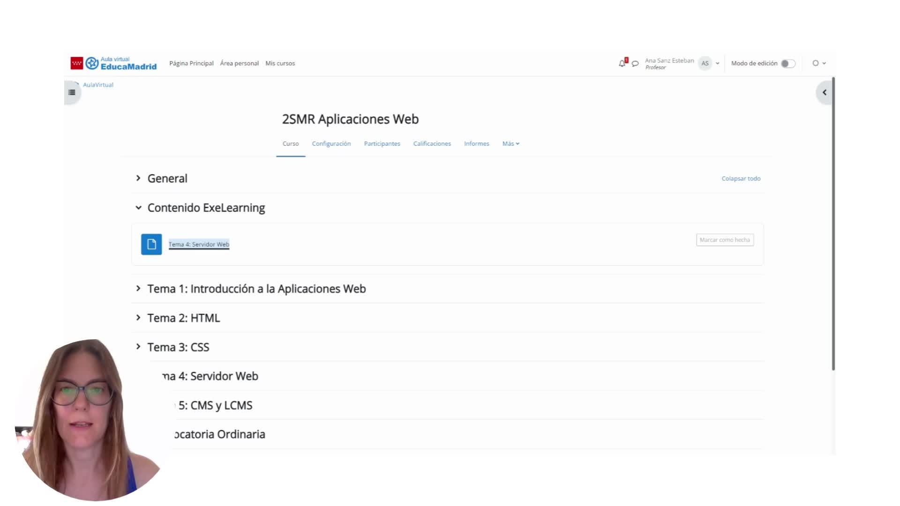Click the Tema 4 page resource icon
This screenshot has width=900, height=506.
[151, 244]
